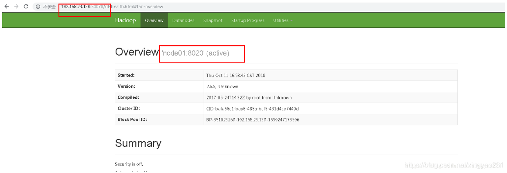Select Block Pool ID value 'BP-351023260-192.168.23.130-1539247173596'
The height and width of the screenshot is (173, 507).
(253, 120)
